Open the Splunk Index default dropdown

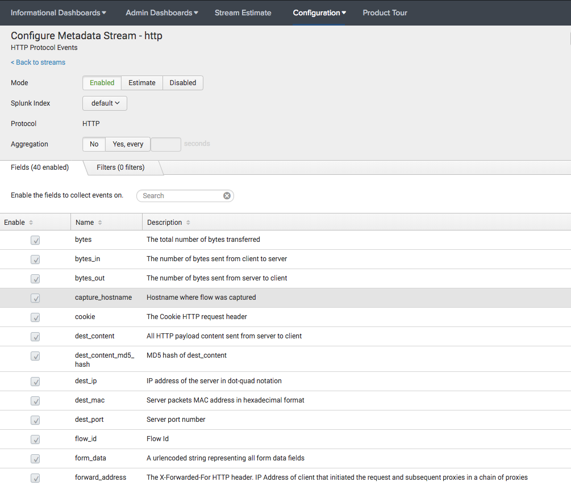[105, 103]
